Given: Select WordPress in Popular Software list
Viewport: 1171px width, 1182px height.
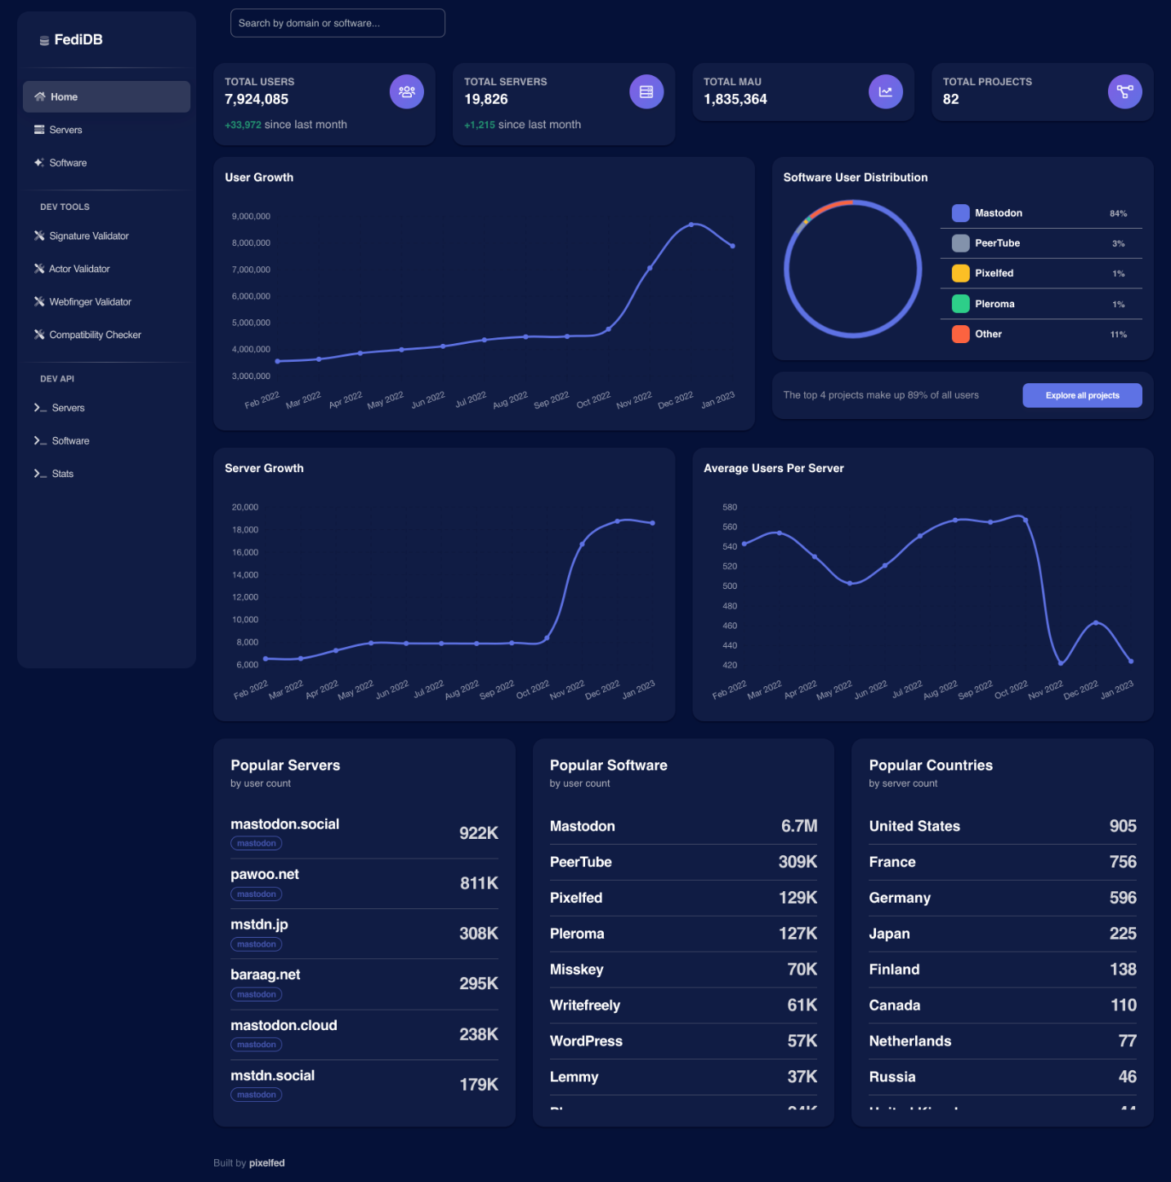Looking at the screenshot, I should pyautogui.click(x=683, y=1041).
